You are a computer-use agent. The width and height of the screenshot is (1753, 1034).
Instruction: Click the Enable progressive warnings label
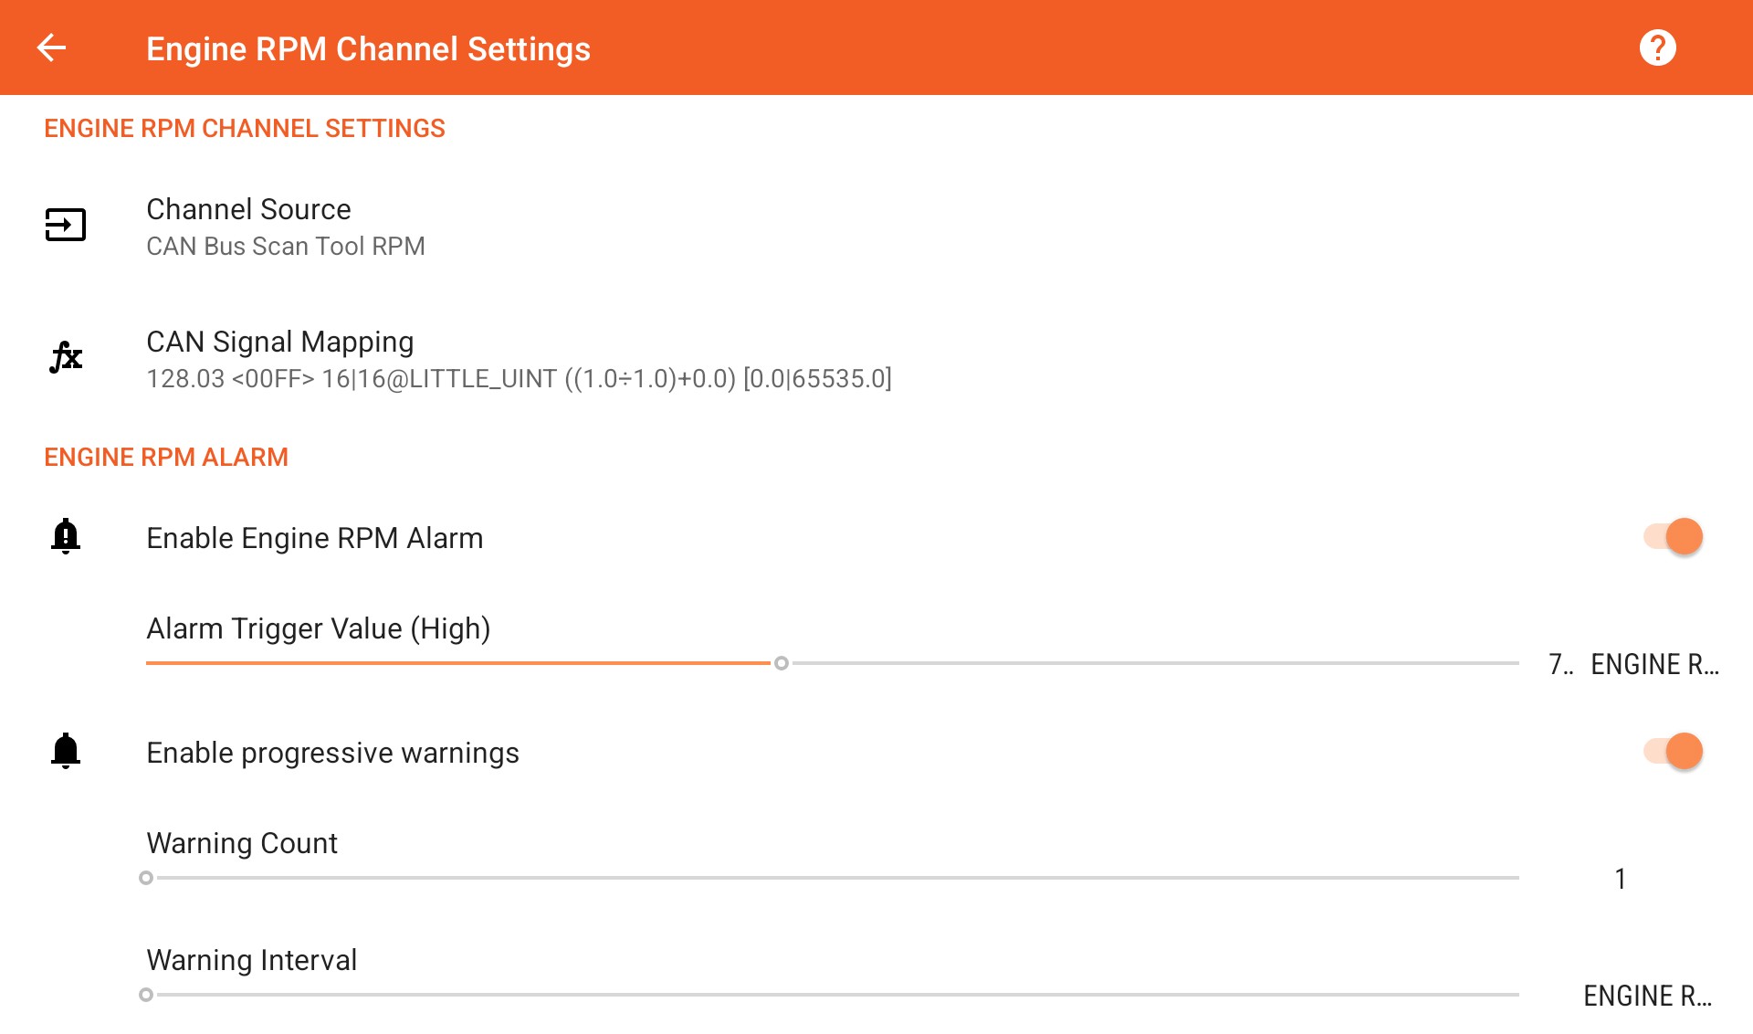[x=332, y=753]
